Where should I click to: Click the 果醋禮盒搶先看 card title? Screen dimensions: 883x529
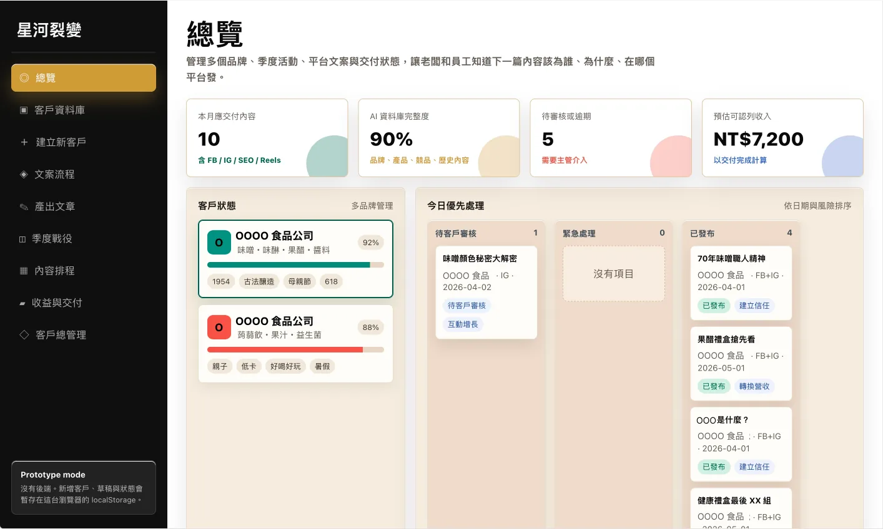(726, 339)
